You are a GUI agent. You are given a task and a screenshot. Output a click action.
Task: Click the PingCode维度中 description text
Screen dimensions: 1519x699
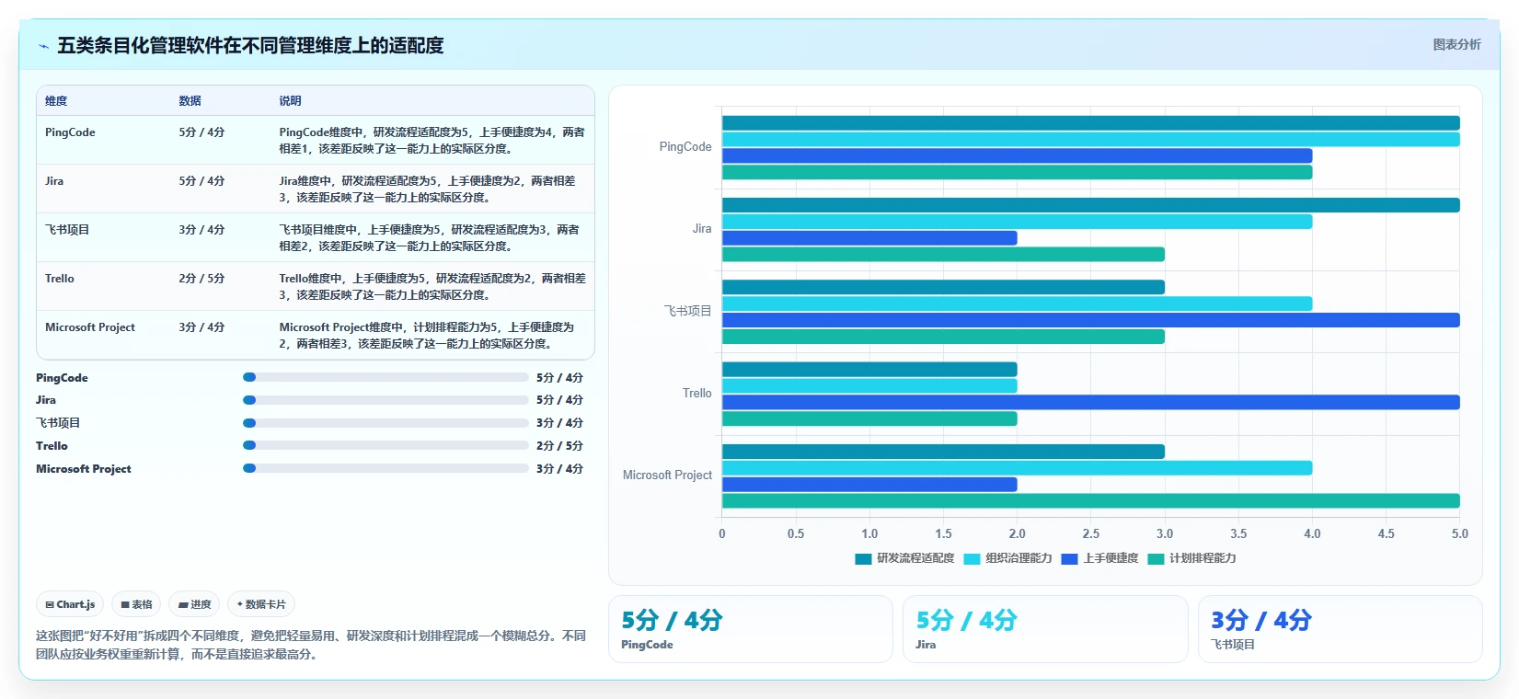[x=432, y=141]
